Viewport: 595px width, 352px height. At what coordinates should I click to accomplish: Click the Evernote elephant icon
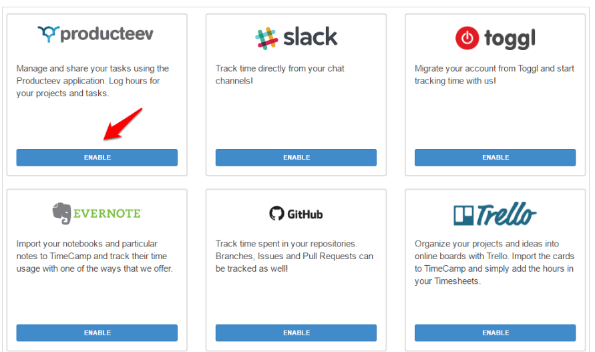pyautogui.click(x=61, y=213)
